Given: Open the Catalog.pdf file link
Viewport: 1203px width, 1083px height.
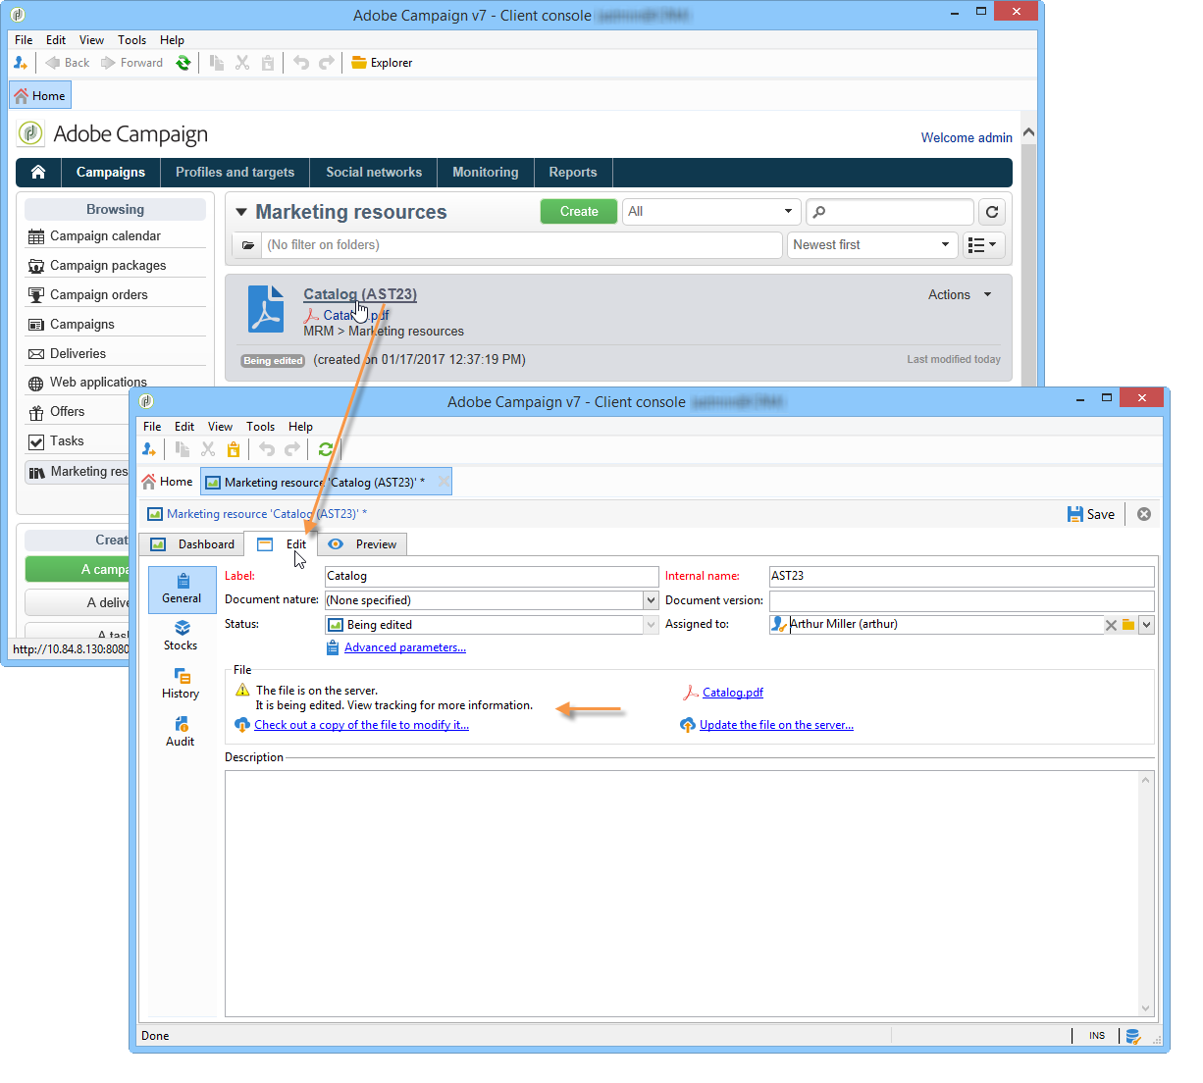Looking at the screenshot, I should [733, 693].
